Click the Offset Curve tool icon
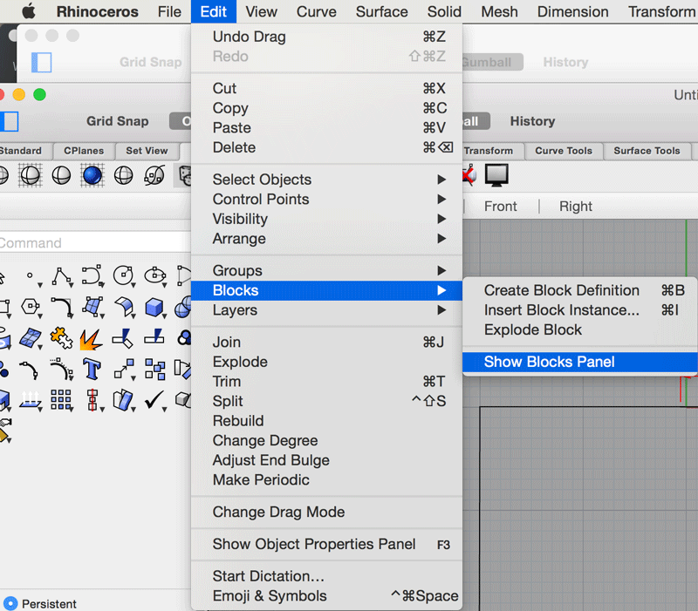This screenshot has width=698, height=611. pos(61,369)
